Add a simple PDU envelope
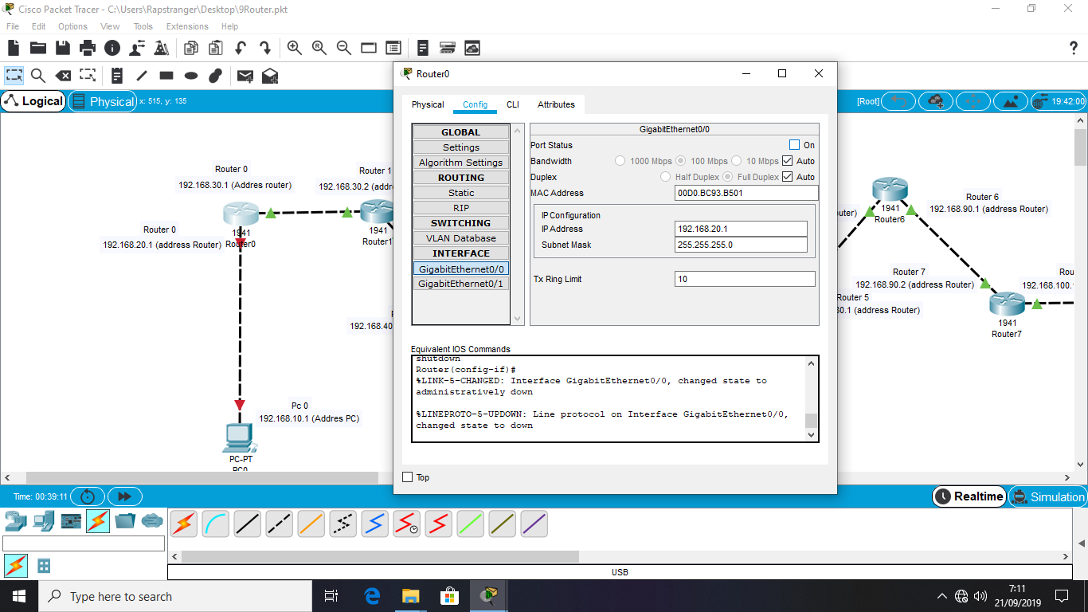Screen dimensions: 1088x612 pos(245,76)
